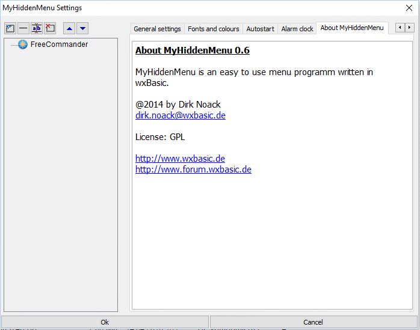Viewport: 420px width, 330px height.
Task: Click the add new menu entry icon
Action: 10,28
